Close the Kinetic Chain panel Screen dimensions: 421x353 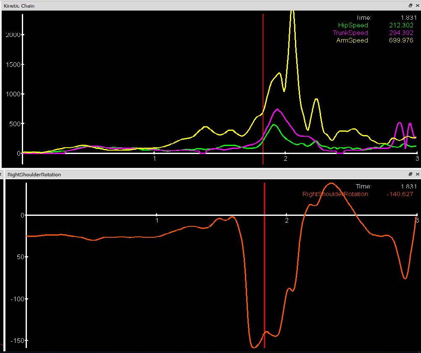point(417,5)
